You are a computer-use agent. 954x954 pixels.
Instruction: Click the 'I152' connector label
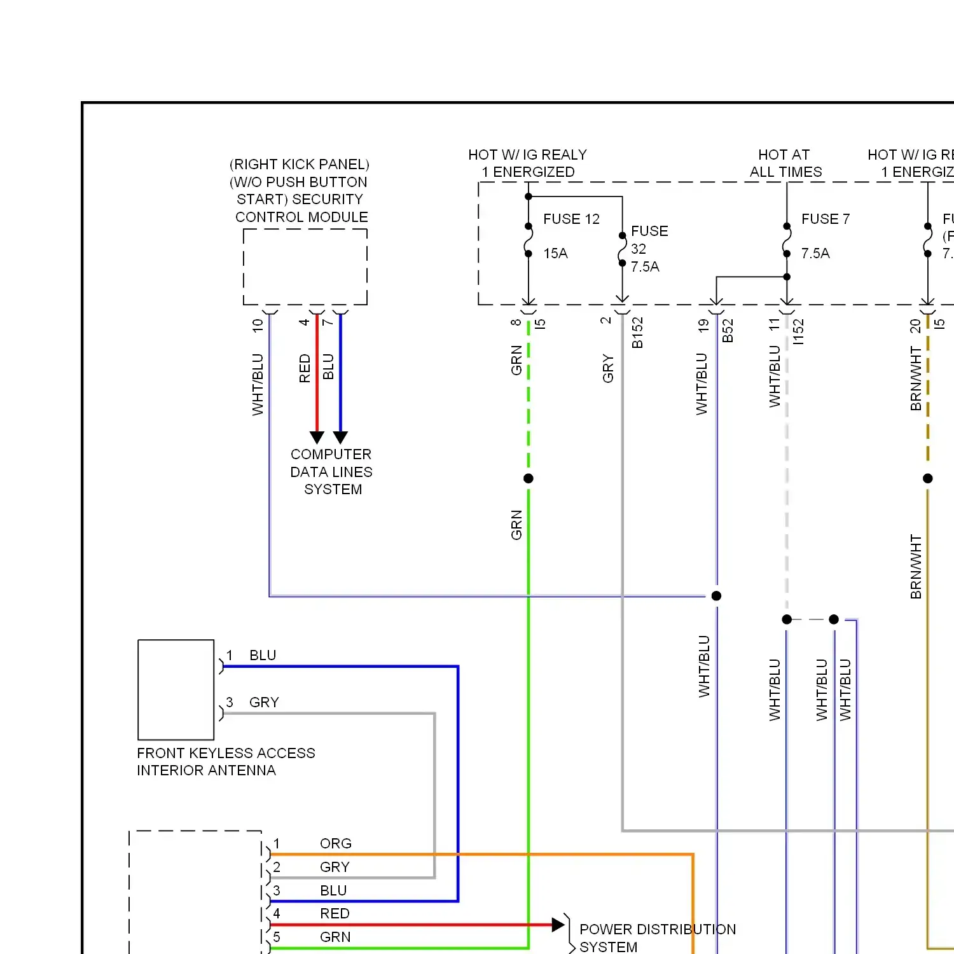[x=798, y=332]
